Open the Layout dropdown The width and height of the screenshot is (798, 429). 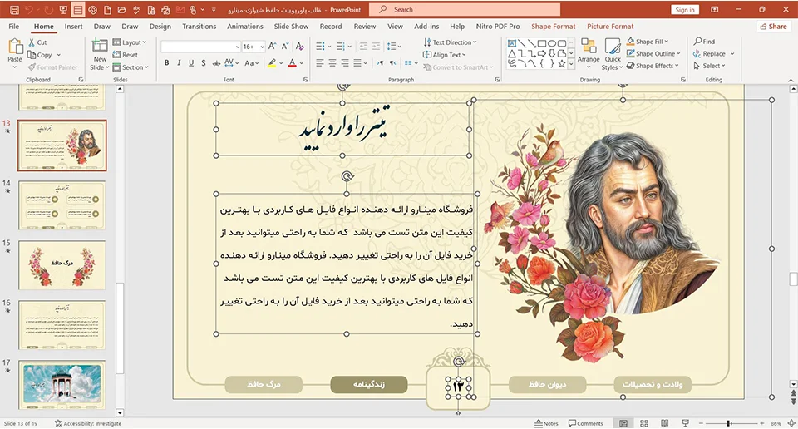130,42
